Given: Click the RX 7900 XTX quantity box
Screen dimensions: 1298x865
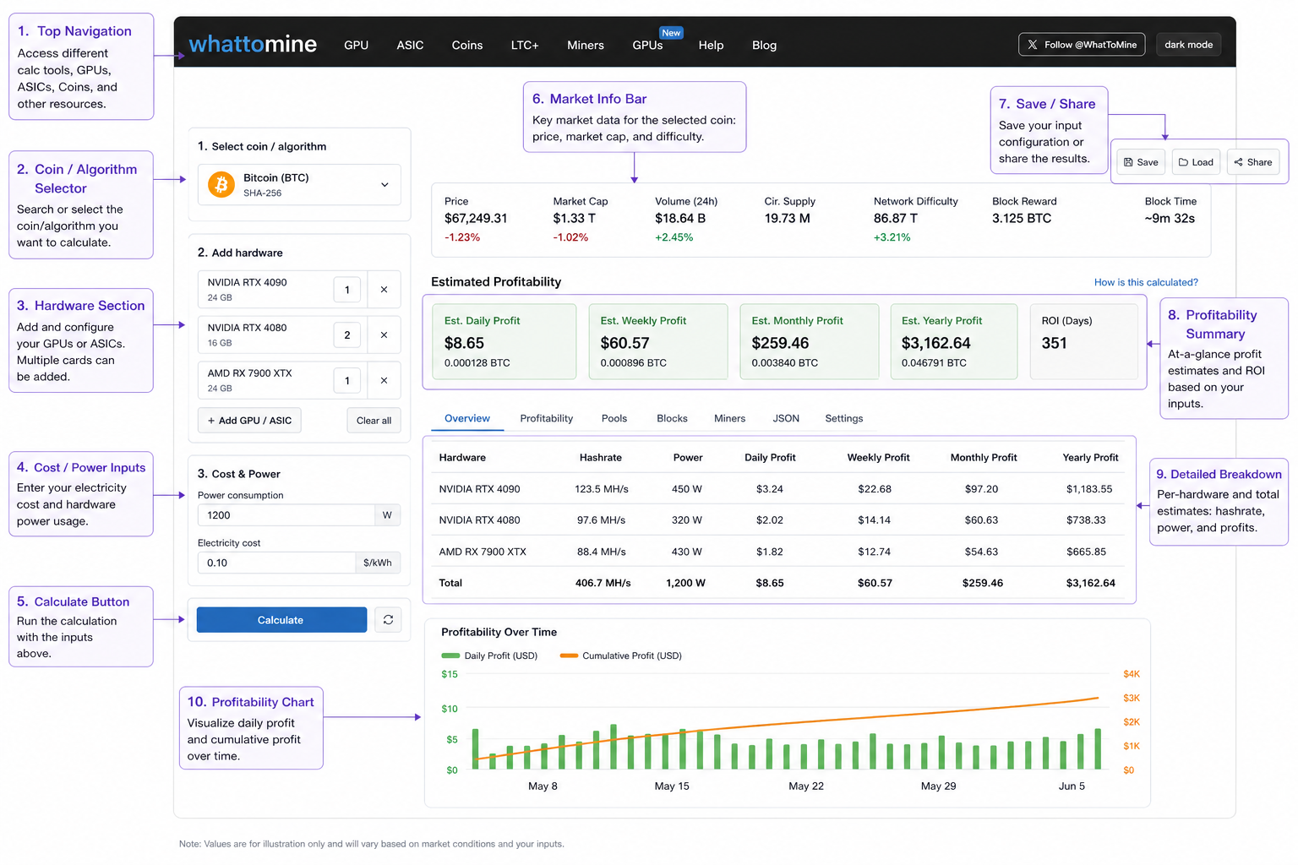Looking at the screenshot, I should [347, 381].
